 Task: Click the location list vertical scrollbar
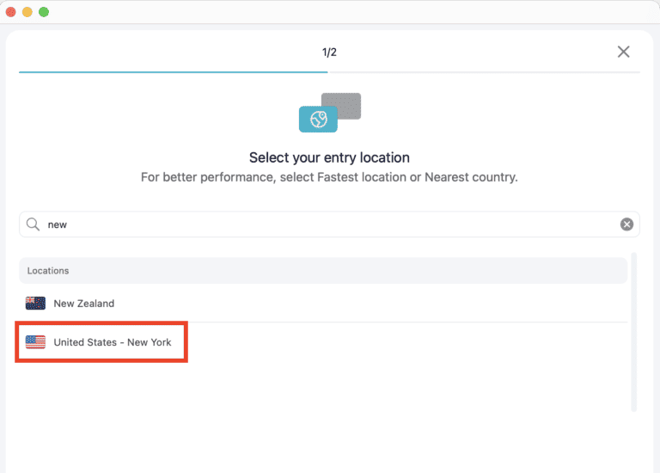(x=634, y=331)
